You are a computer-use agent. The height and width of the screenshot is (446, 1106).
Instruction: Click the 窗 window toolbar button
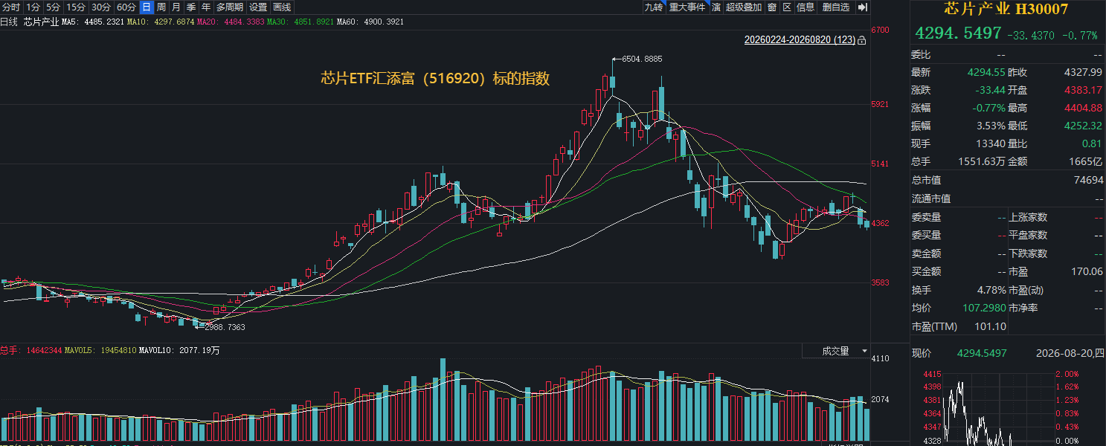click(x=772, y=7)
